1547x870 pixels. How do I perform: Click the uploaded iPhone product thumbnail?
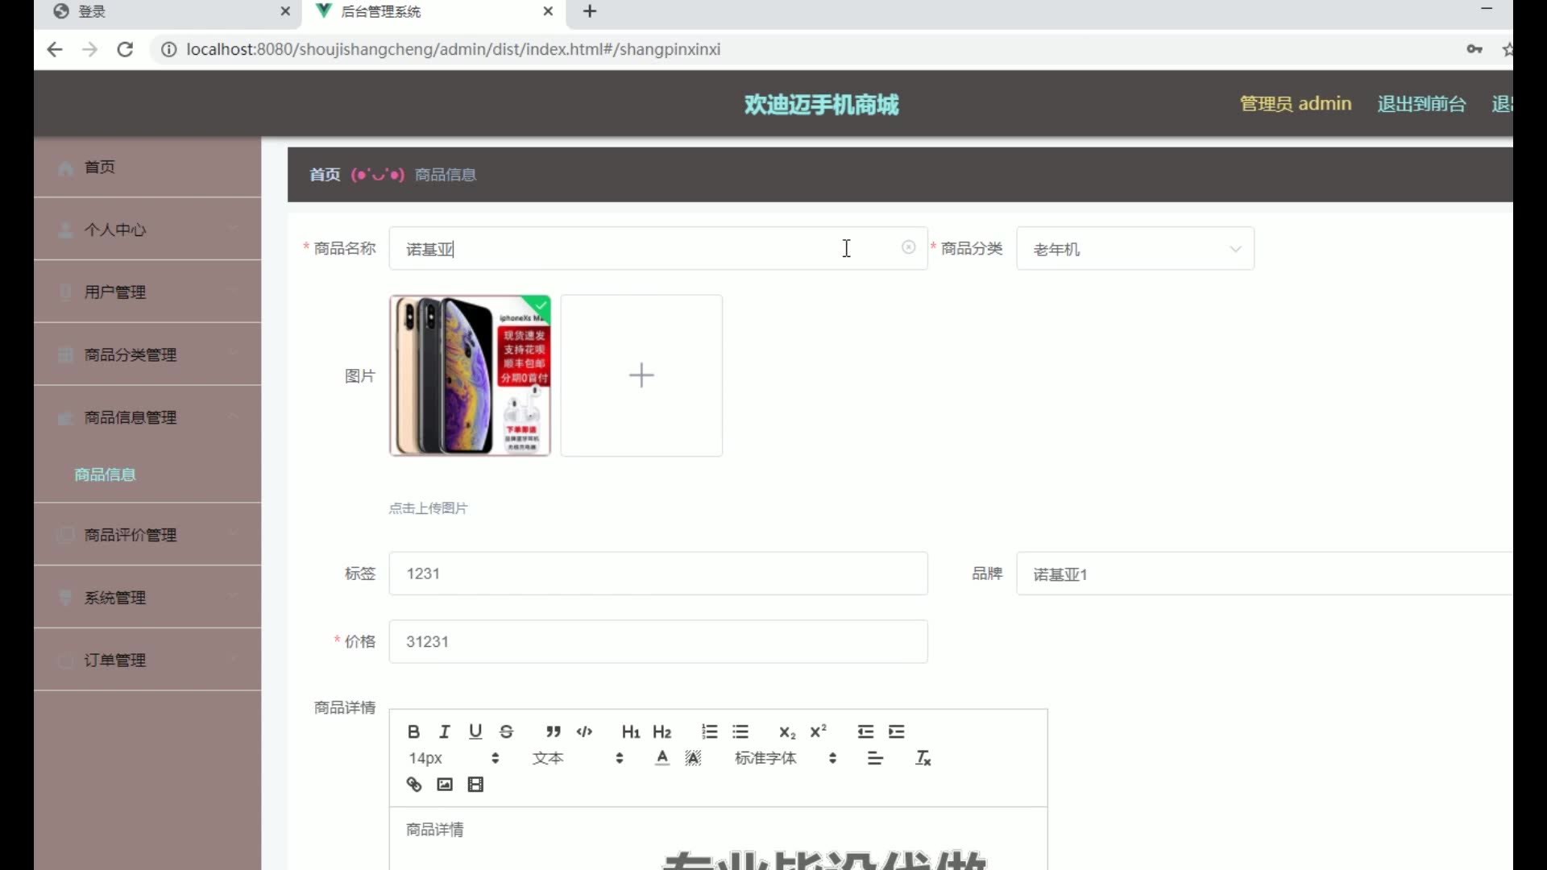tap(470, 375)
